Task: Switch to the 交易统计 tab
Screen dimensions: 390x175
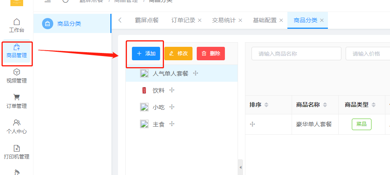Action: [224, 20]
